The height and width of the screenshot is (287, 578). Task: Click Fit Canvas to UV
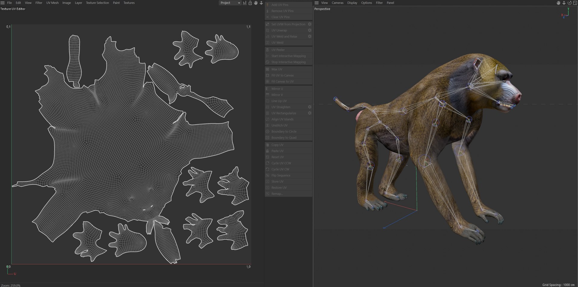[x=288, y=81]
